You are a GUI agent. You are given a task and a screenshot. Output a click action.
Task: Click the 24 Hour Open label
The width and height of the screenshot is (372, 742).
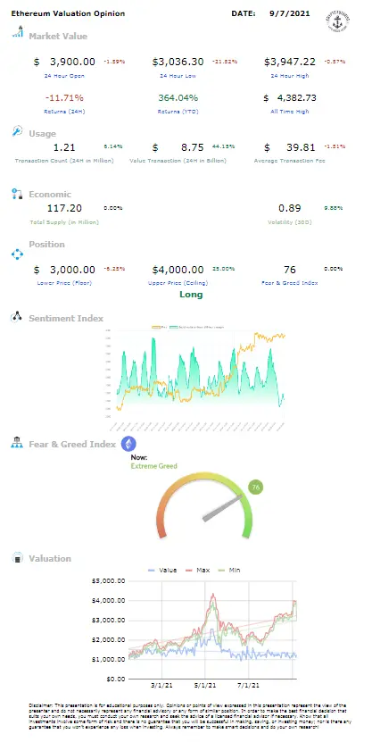64,76
